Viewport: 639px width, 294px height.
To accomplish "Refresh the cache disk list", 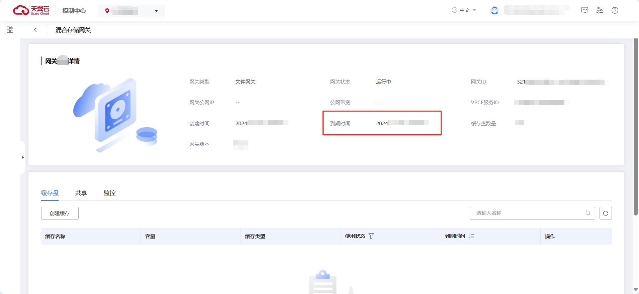I will point(606,213).
